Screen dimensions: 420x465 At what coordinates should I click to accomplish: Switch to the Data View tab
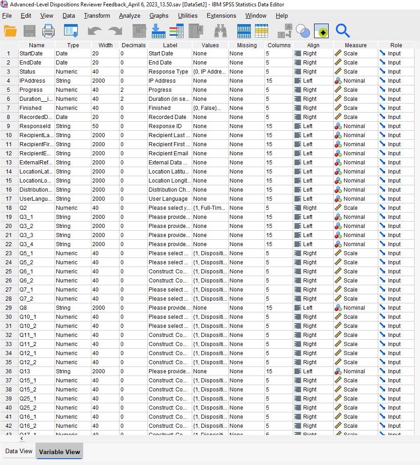pyautogui.click(x=19, y=451)
